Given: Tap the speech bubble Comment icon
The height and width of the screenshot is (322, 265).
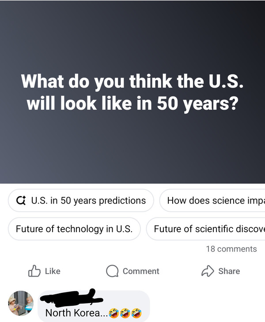Looking at the screenshot, I should point(112,271).
